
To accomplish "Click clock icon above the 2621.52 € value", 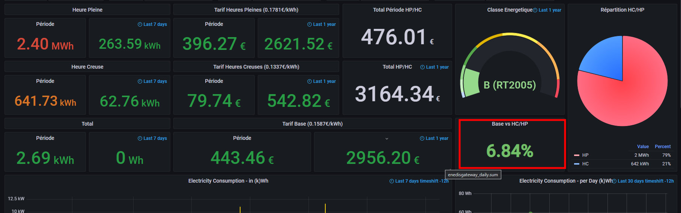I will point(310,24).
